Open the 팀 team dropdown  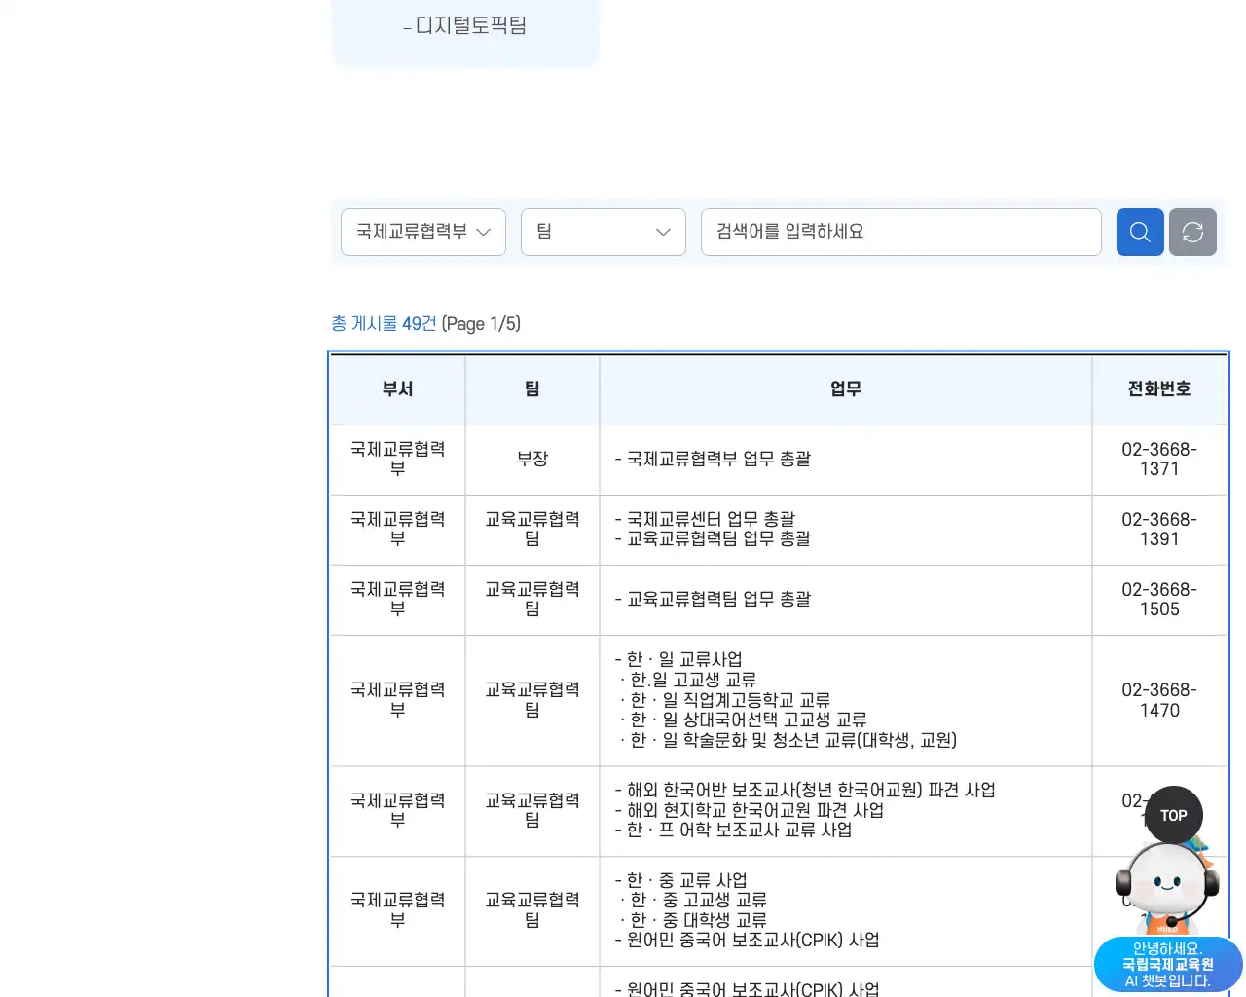click(604, 232)
